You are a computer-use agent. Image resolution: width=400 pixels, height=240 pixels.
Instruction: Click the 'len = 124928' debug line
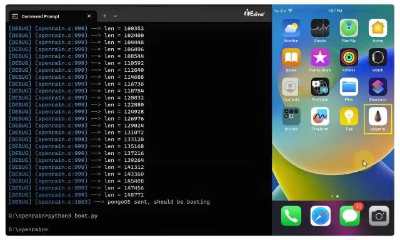[x=76, y=111]
